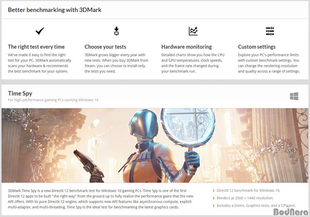310x217 pixels.
Task: Click text about 3DMark automatically scanning hardware
Action: 40,63
